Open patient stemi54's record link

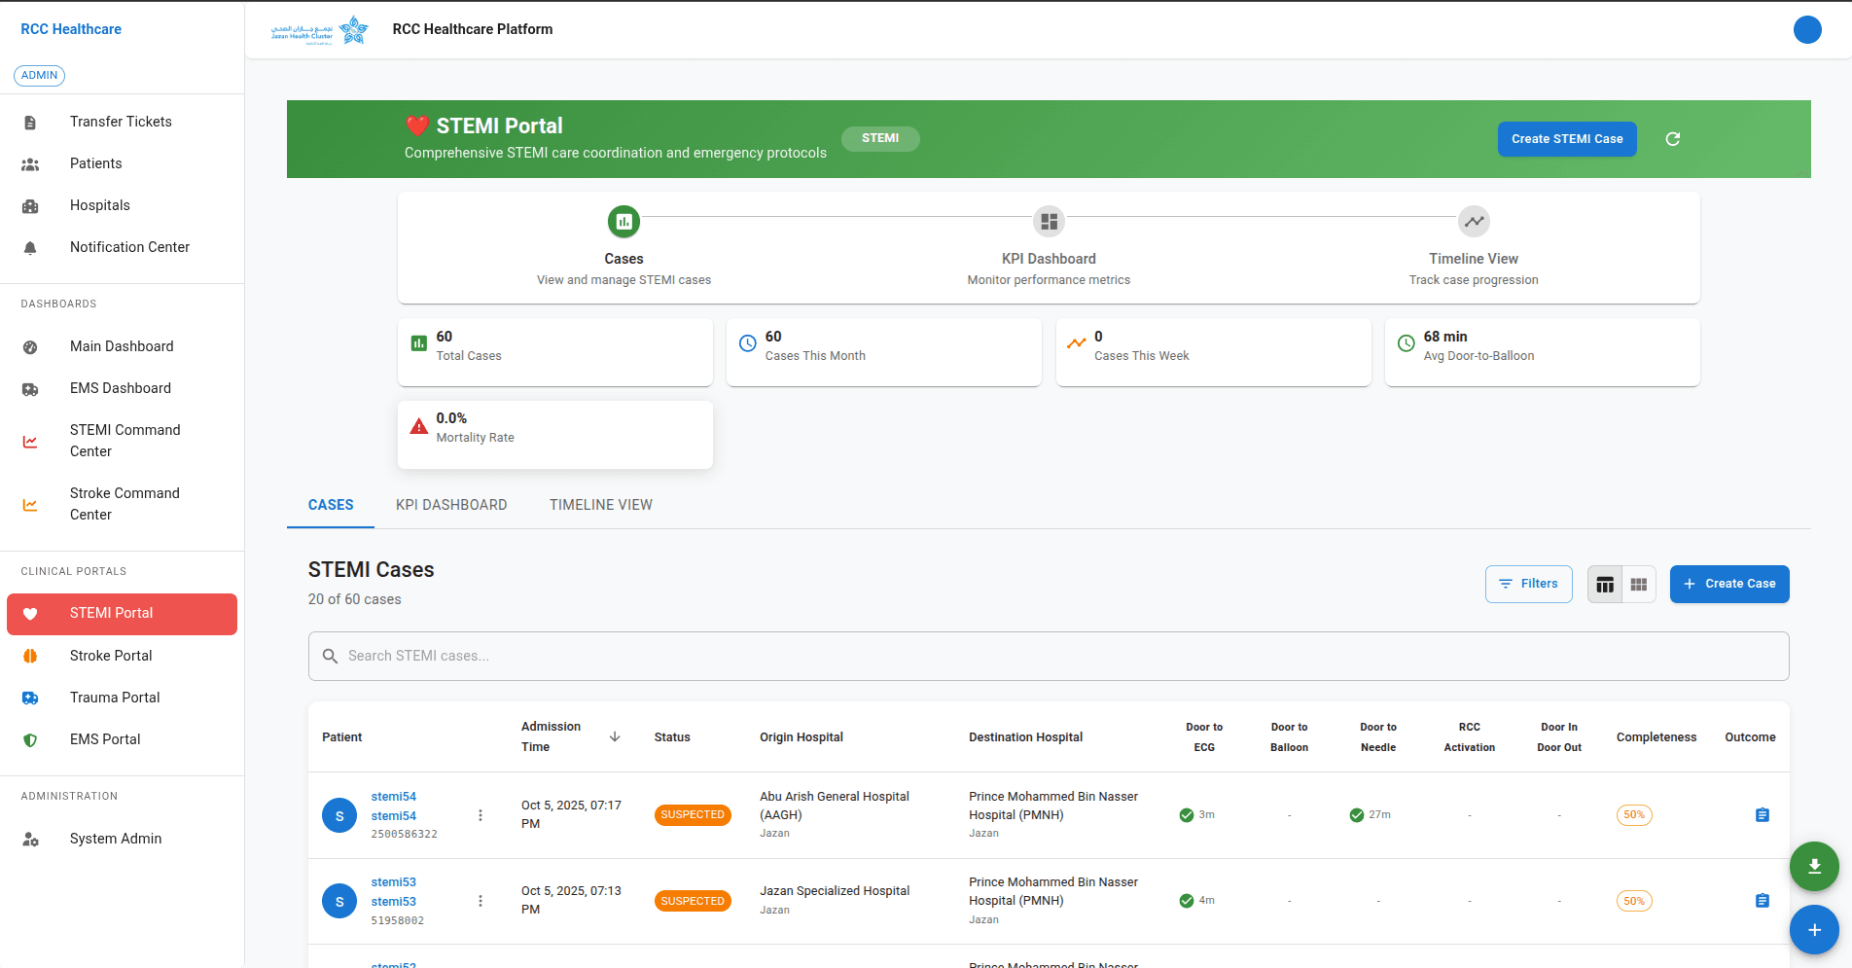[x=393, y=796]
